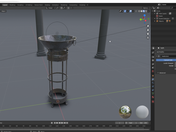Select solid viewport shading mode
176x132 pixels.
click(x=142, y=11)
